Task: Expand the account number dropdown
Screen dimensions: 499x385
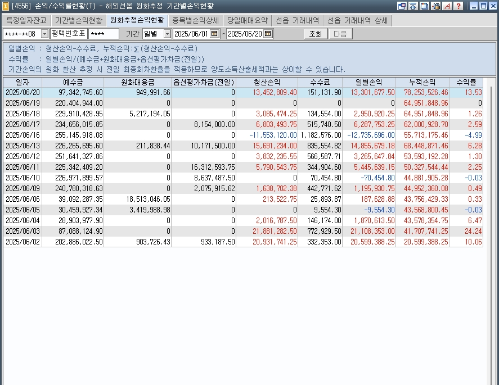Action: (x=44, y=34)
